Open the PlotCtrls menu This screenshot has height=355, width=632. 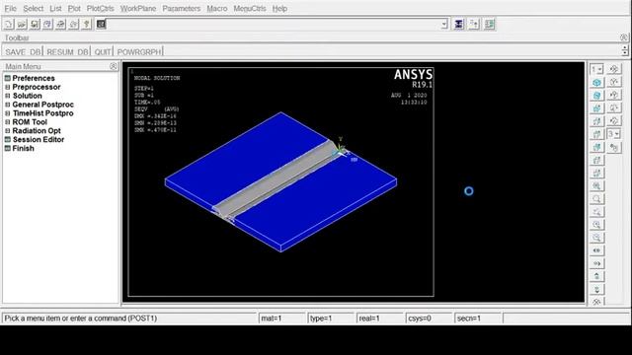tap(101, 9)
